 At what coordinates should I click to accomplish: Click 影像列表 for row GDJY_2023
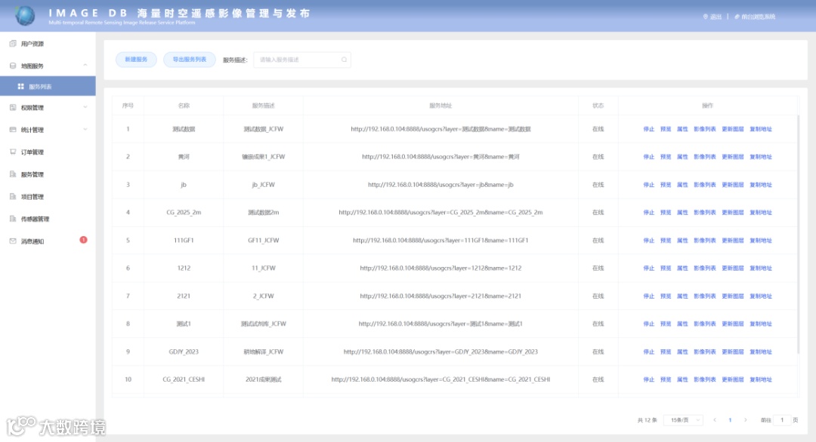point(705,351)
